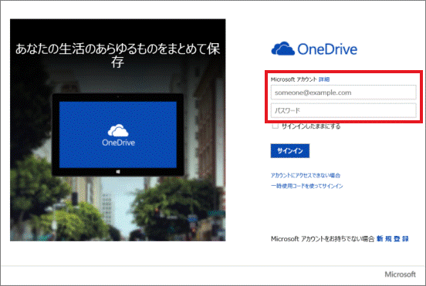The image size is (426, 286).
Task: Tick the サインインしたままにする checkbox
Action: [276, 126]
